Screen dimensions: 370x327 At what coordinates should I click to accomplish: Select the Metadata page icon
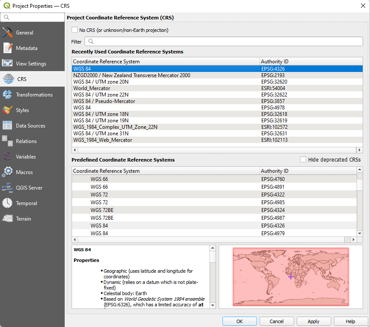click(x=7, y=48)
